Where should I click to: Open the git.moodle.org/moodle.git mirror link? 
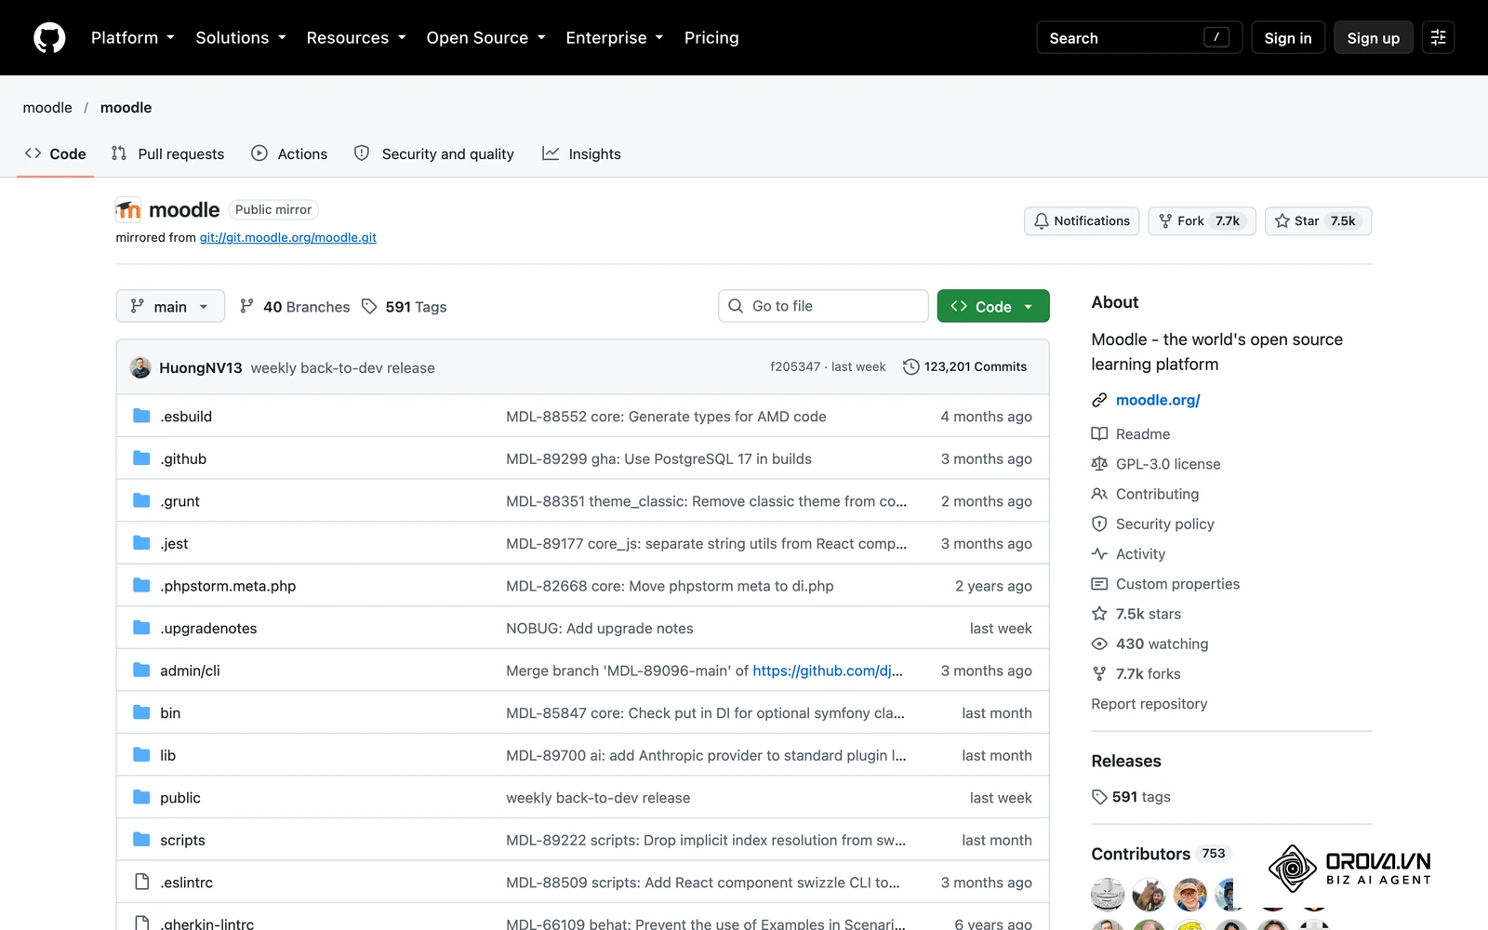(x=288, y=238)
